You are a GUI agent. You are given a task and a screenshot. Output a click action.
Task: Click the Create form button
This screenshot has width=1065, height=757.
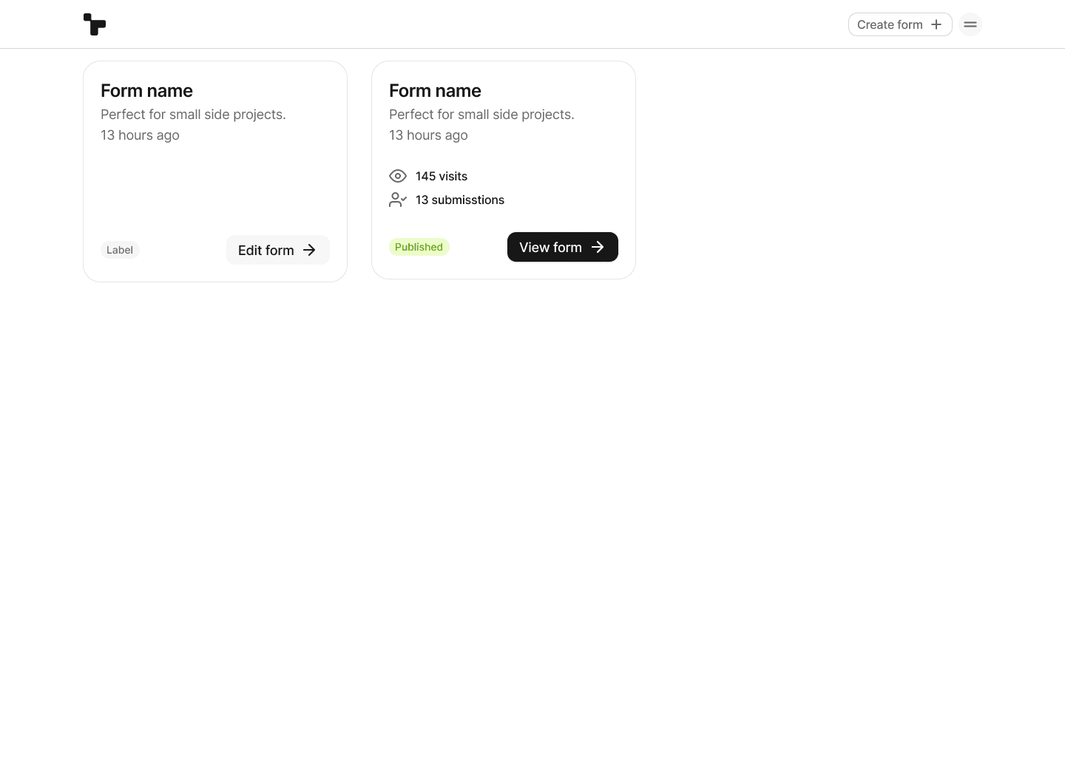[x=900, y=24]
